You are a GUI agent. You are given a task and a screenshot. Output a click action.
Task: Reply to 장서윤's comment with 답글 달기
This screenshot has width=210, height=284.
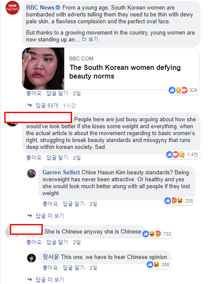click(x=74, y=268)
